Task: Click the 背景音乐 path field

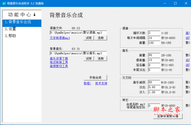Action: pos(78,53)
